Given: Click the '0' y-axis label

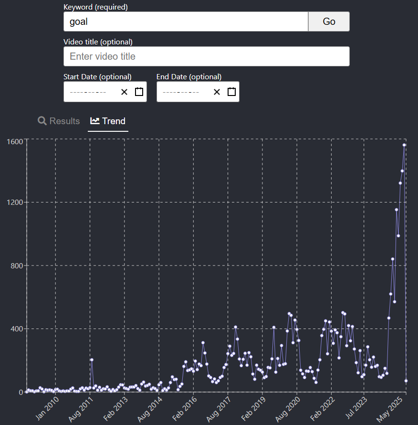Looking at the screenshot, I should pyautogui.click(x=21, y=392).
